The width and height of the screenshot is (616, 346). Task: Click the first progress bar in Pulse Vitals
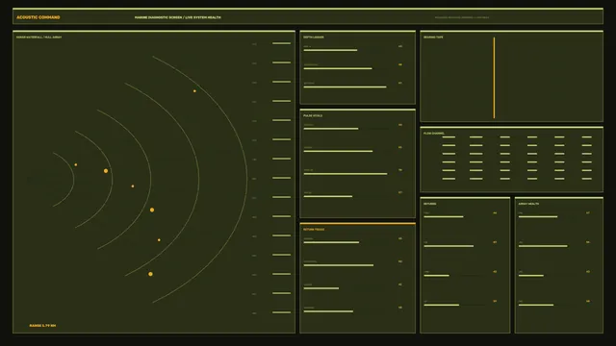(331, 129)
